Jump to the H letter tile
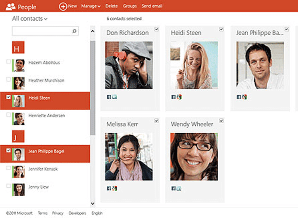 [18, 47]
